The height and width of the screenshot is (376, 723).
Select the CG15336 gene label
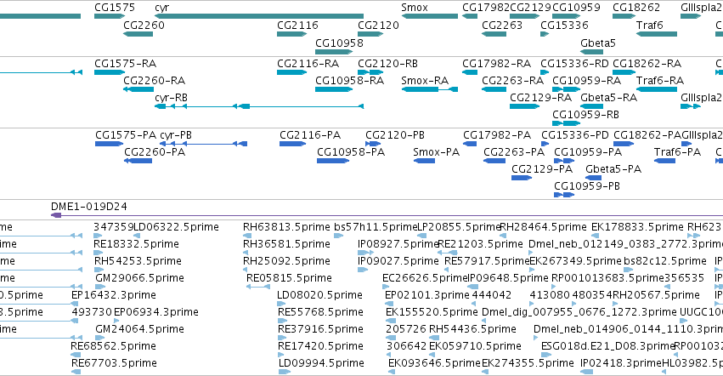[564, 25]
